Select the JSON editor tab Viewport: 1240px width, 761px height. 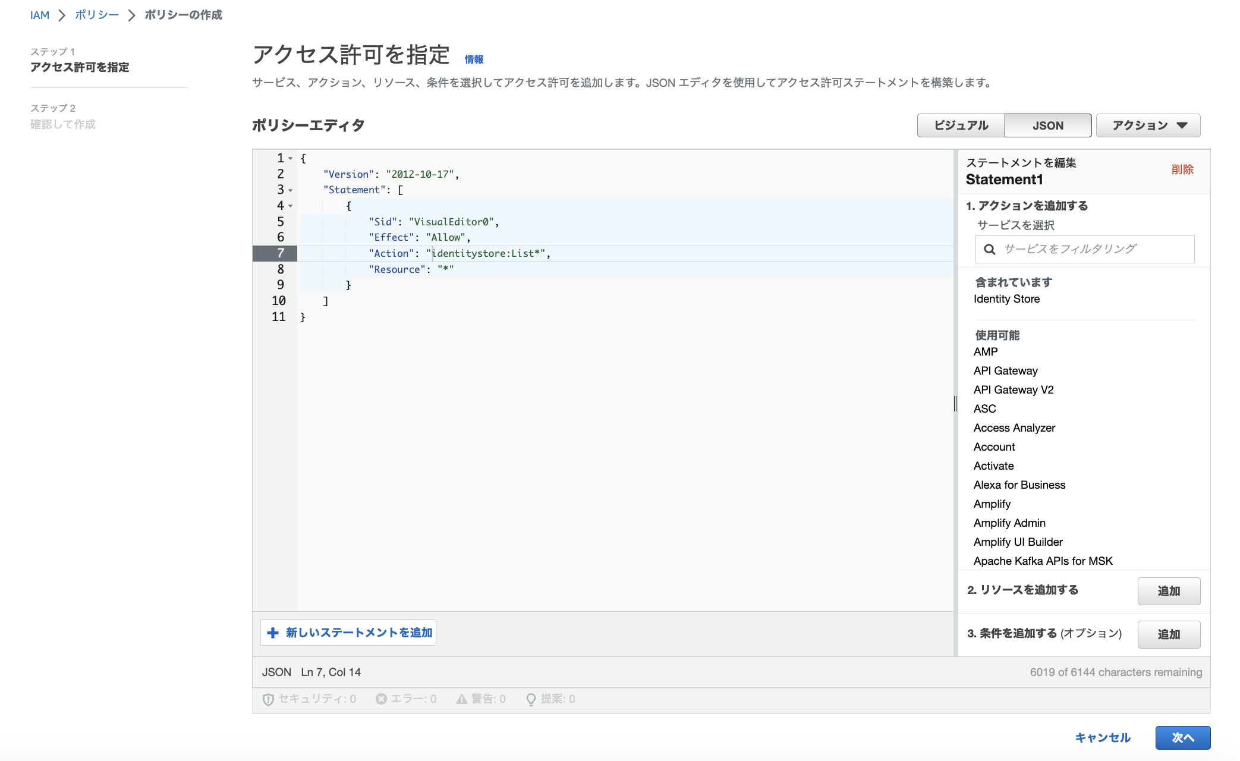pyautogui.click(x=1047, y=125)
